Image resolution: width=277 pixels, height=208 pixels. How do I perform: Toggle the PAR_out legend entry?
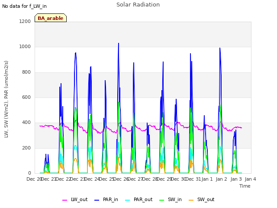pos(139,199)
